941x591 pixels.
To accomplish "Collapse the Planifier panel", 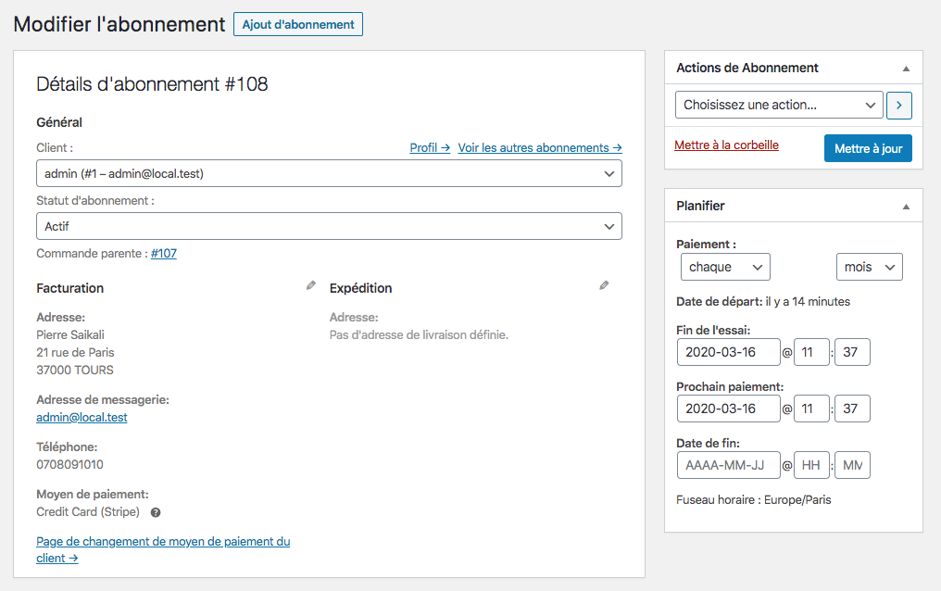I will click(x=906, y=205).
